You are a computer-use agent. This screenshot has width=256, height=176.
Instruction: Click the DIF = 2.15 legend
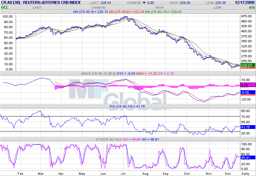(166, 74)
